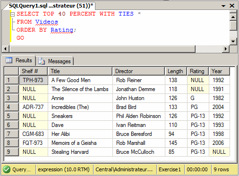Click the FQT-973 shelf cell
This screenshot has width=239, height=176.
[34, 143]
